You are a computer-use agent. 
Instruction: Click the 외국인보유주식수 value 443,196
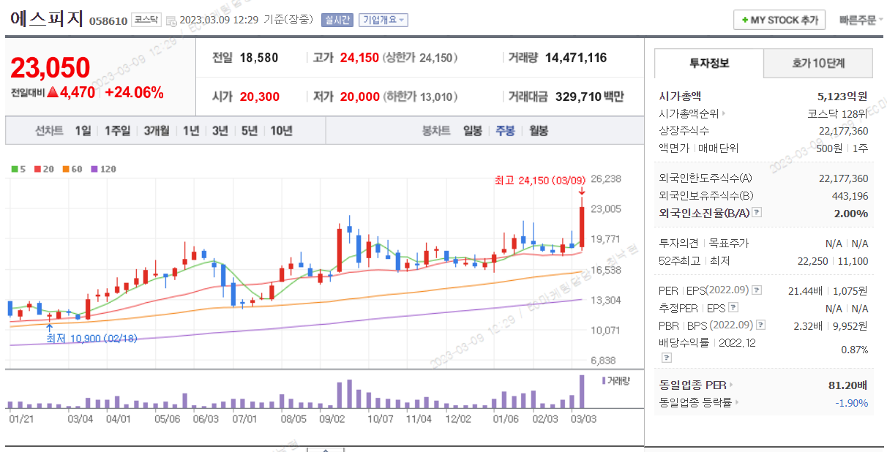coord(850,195)
